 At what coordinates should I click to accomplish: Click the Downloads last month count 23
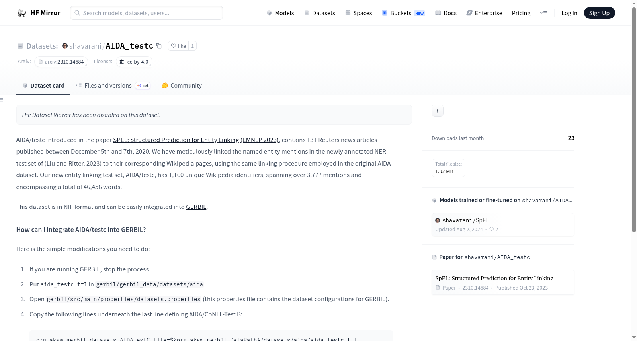coord(571,138)
